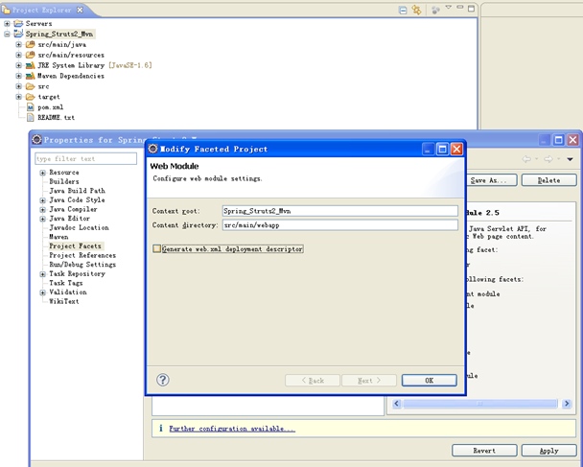
Task: Click the info icon beside Further configuration
Action: [161, 429]
